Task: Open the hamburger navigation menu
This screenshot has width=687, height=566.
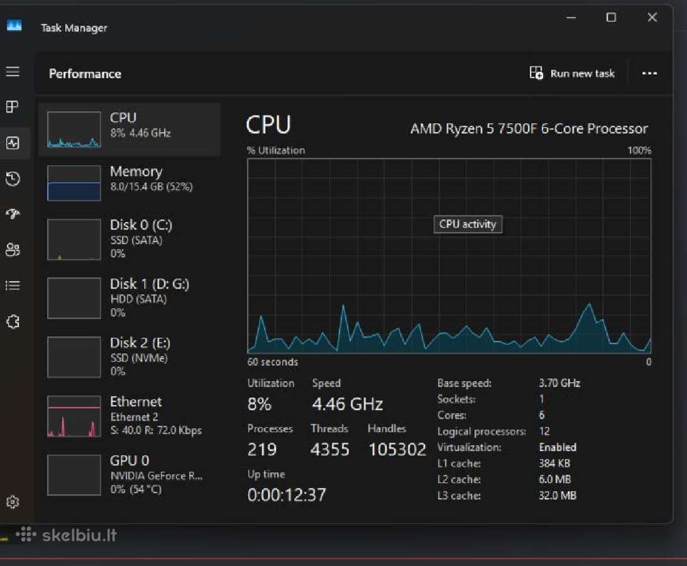Action: (x=13, y=72)
